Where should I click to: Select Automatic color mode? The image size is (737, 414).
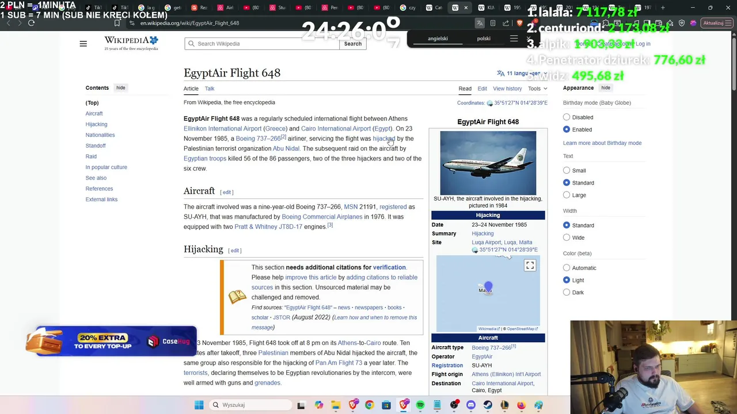point(567,268)
